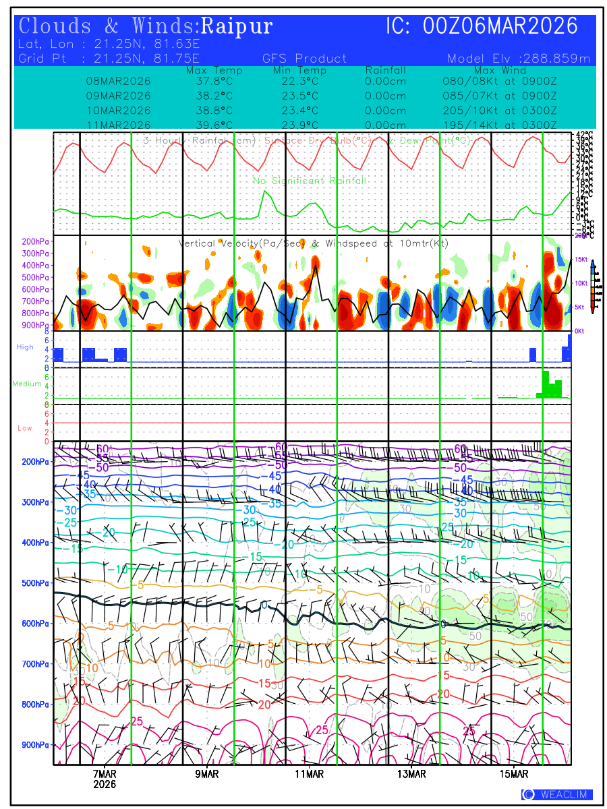Click the 'Low' cloud panel label

click(x=25, y=428)
